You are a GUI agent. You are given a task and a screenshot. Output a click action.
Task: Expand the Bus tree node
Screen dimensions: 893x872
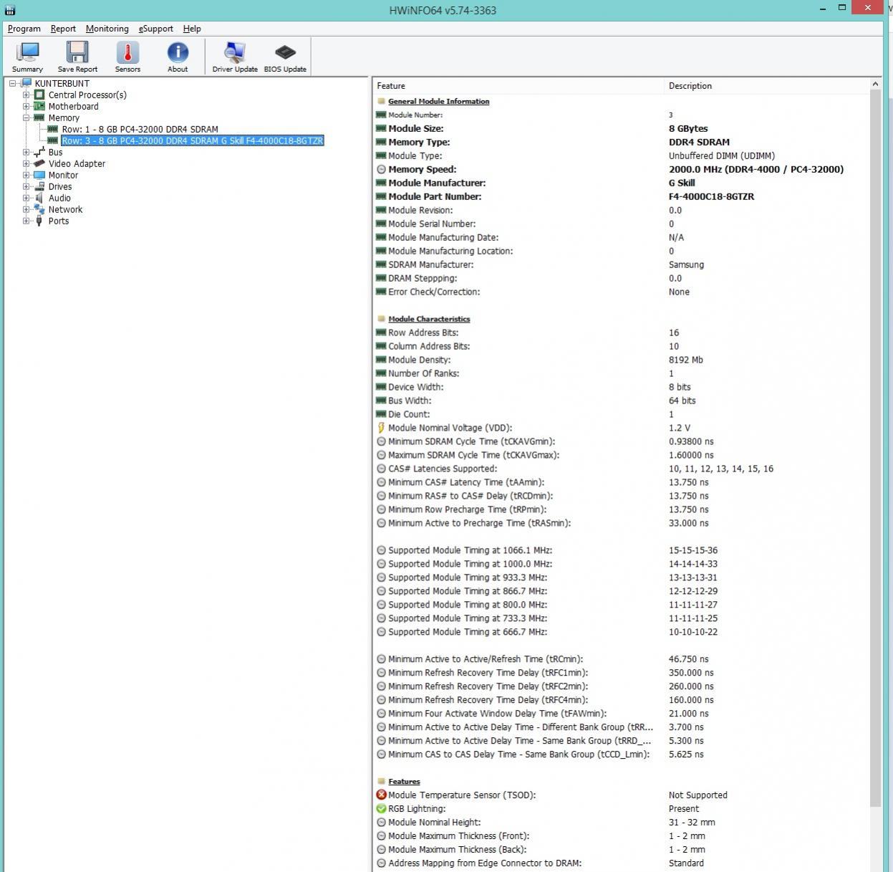tap(26, 152)
